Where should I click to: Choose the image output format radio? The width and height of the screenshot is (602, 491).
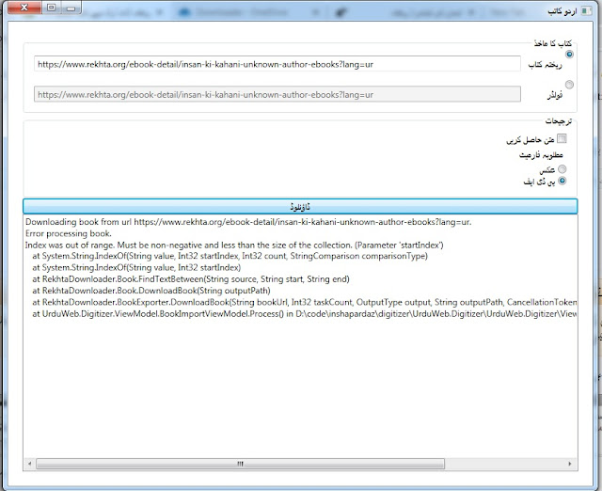click(x=562, y=168)
